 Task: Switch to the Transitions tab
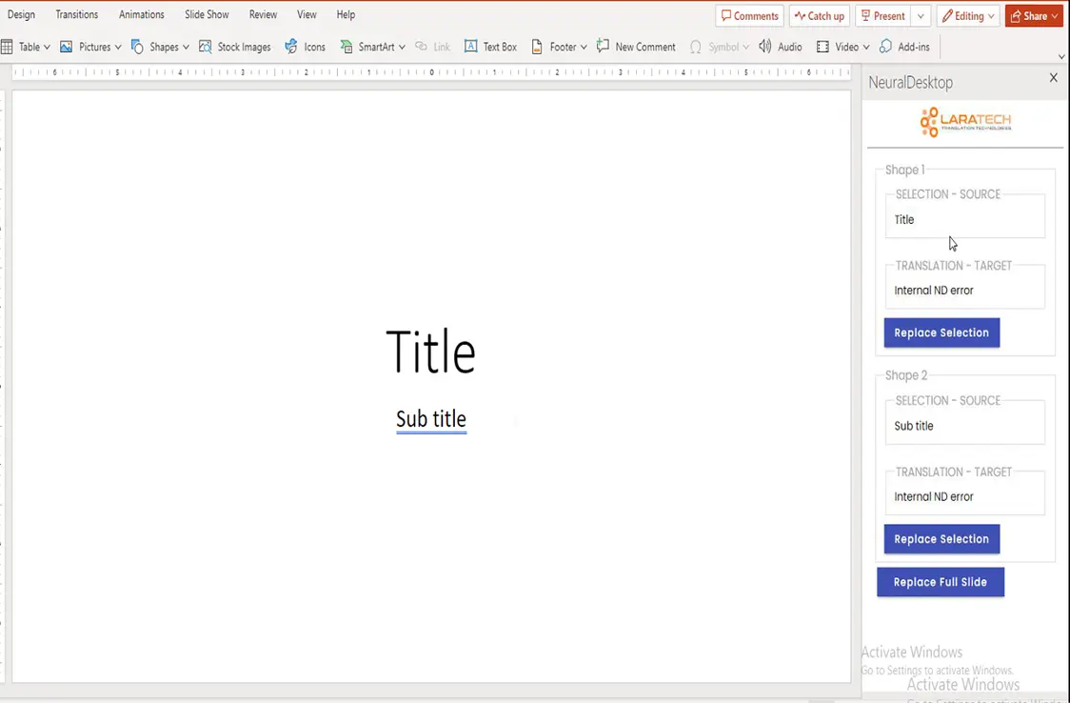coord(76,14)
